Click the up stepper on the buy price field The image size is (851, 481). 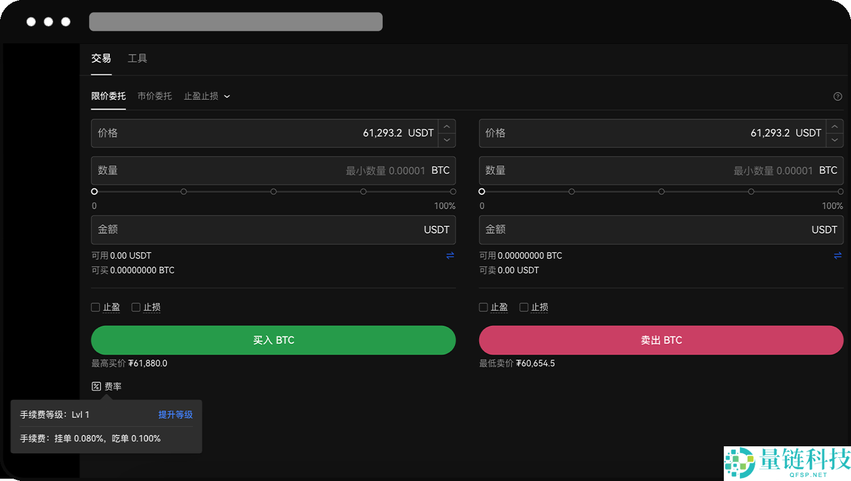click(447, 126)
